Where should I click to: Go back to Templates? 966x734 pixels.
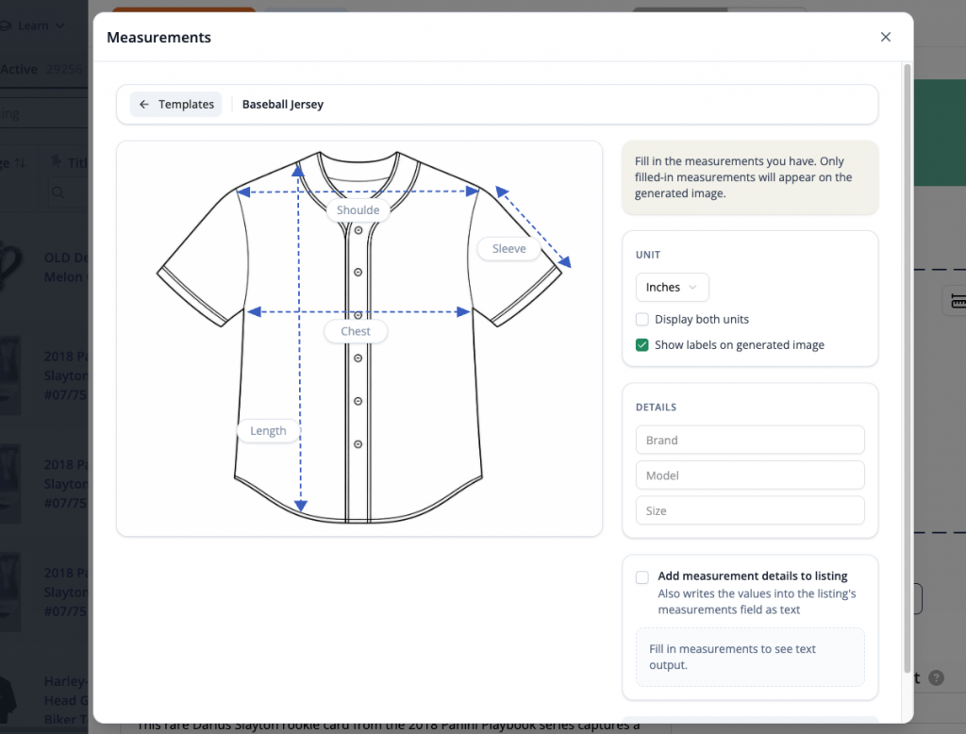(176, 104)
